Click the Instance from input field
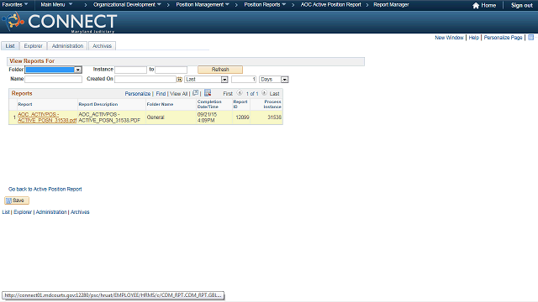This screenshot has width=538, height=302. tap(131, 70)
